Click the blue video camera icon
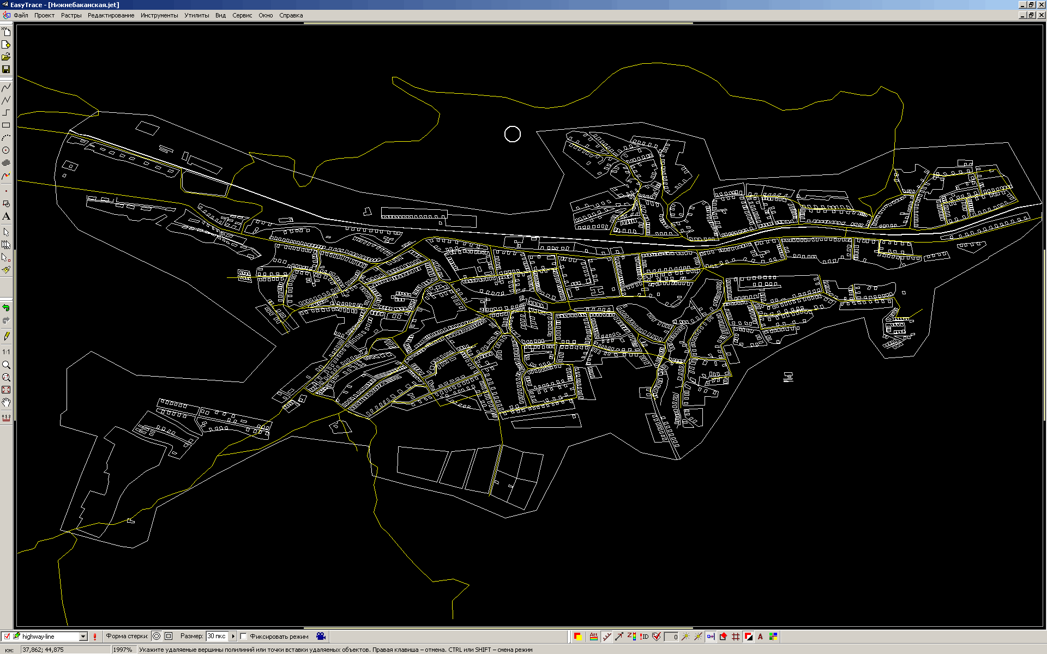The height and width of the screenshot is (654, 1047). [321, 636]
